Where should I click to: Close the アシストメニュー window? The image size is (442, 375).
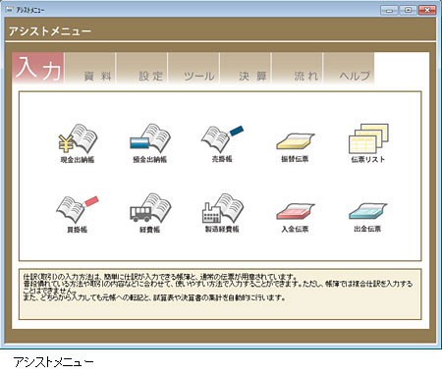[427, 10]
